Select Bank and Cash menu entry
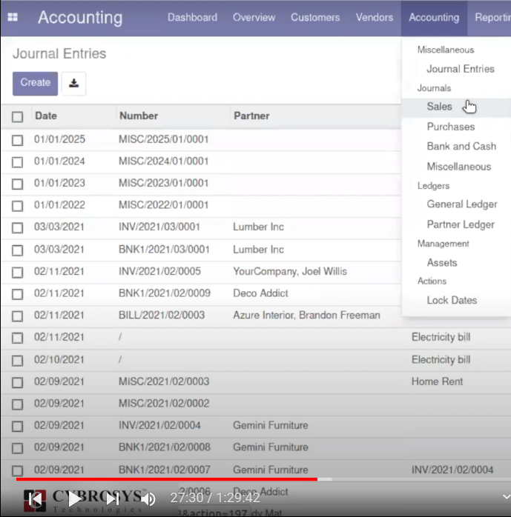This screenshot has width=511, height=517. tap(461, 146)
